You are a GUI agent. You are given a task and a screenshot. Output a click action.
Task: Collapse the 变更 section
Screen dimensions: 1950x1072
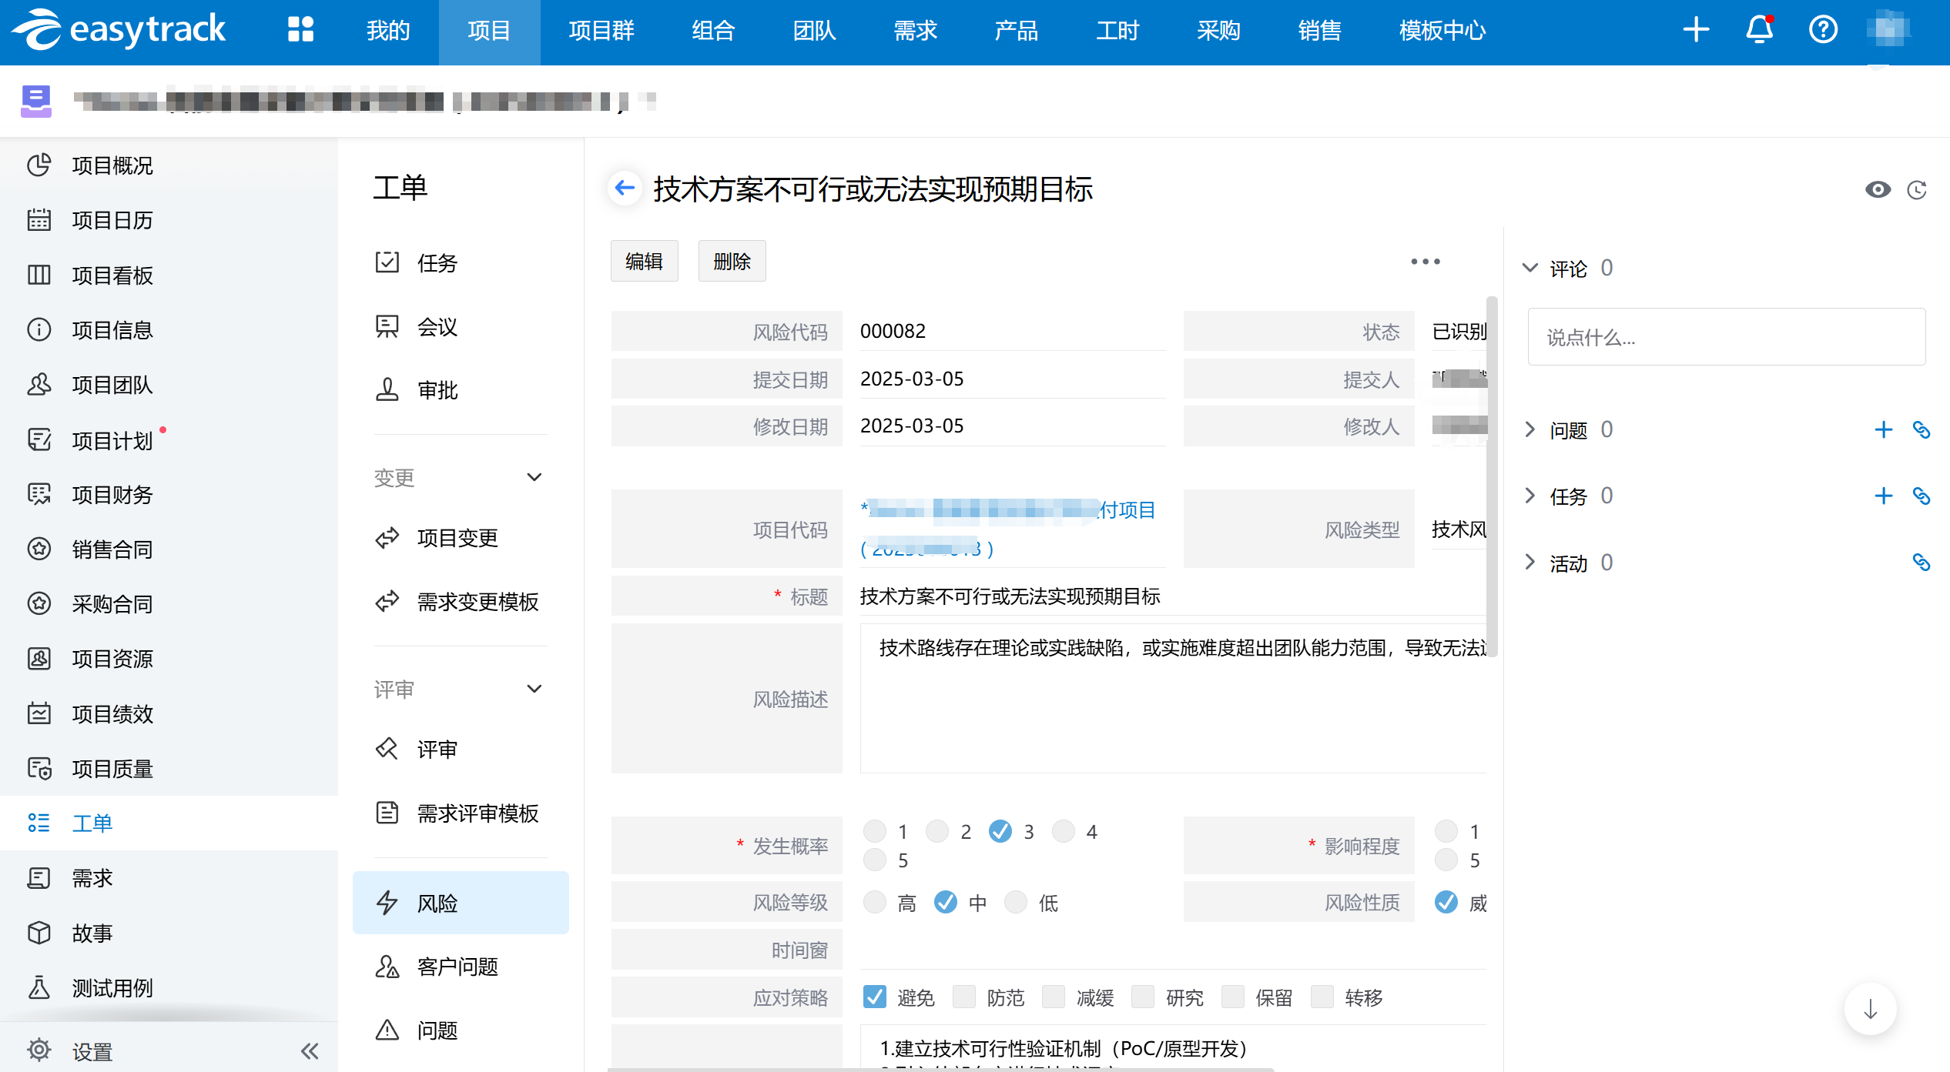534,477
